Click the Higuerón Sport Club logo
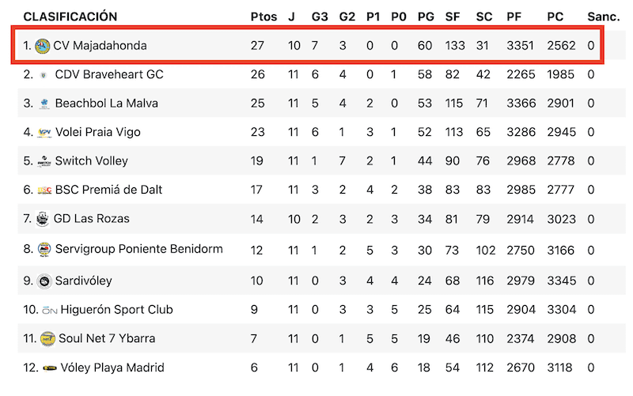This screenshot has height=396, width=633. [x=50, y=310]
